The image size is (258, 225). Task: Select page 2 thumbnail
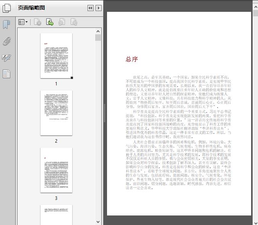click(x=56, y=113)
